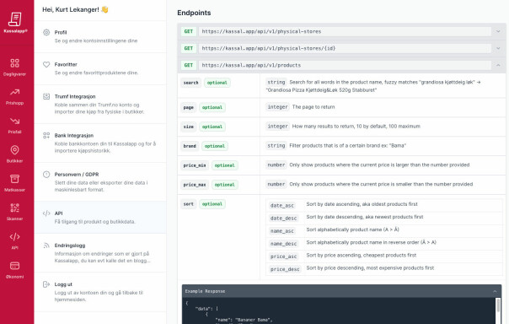509x324 pixels.
Task: Select the Favoritter menu item
Action: (100, 68)
